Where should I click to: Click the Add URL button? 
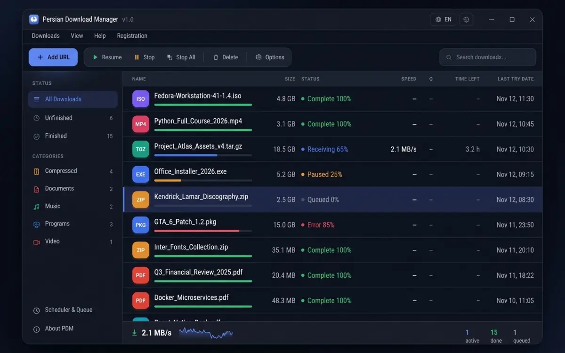53,57
